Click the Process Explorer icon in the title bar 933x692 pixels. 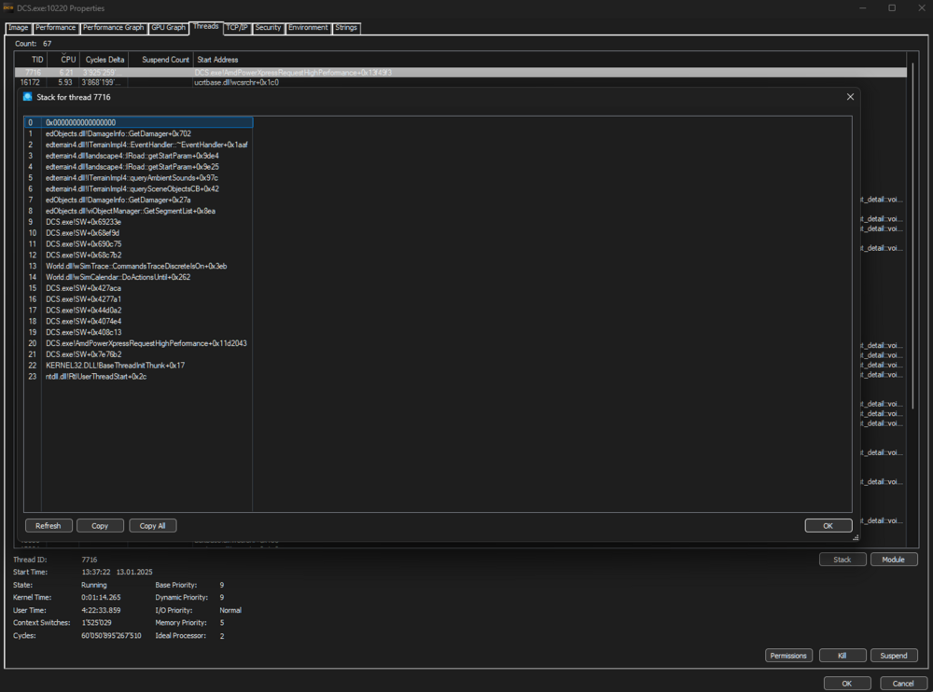tap(10, 8)
